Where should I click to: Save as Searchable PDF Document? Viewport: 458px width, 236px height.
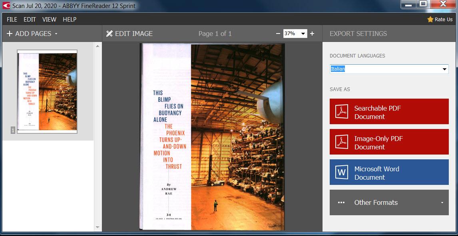[389, 111]
